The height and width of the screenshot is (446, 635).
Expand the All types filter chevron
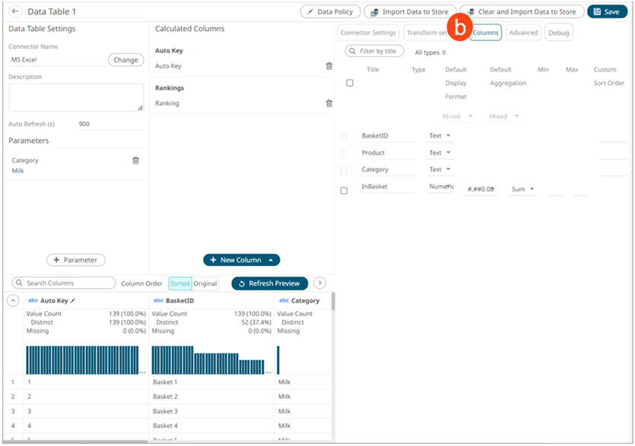443,50
